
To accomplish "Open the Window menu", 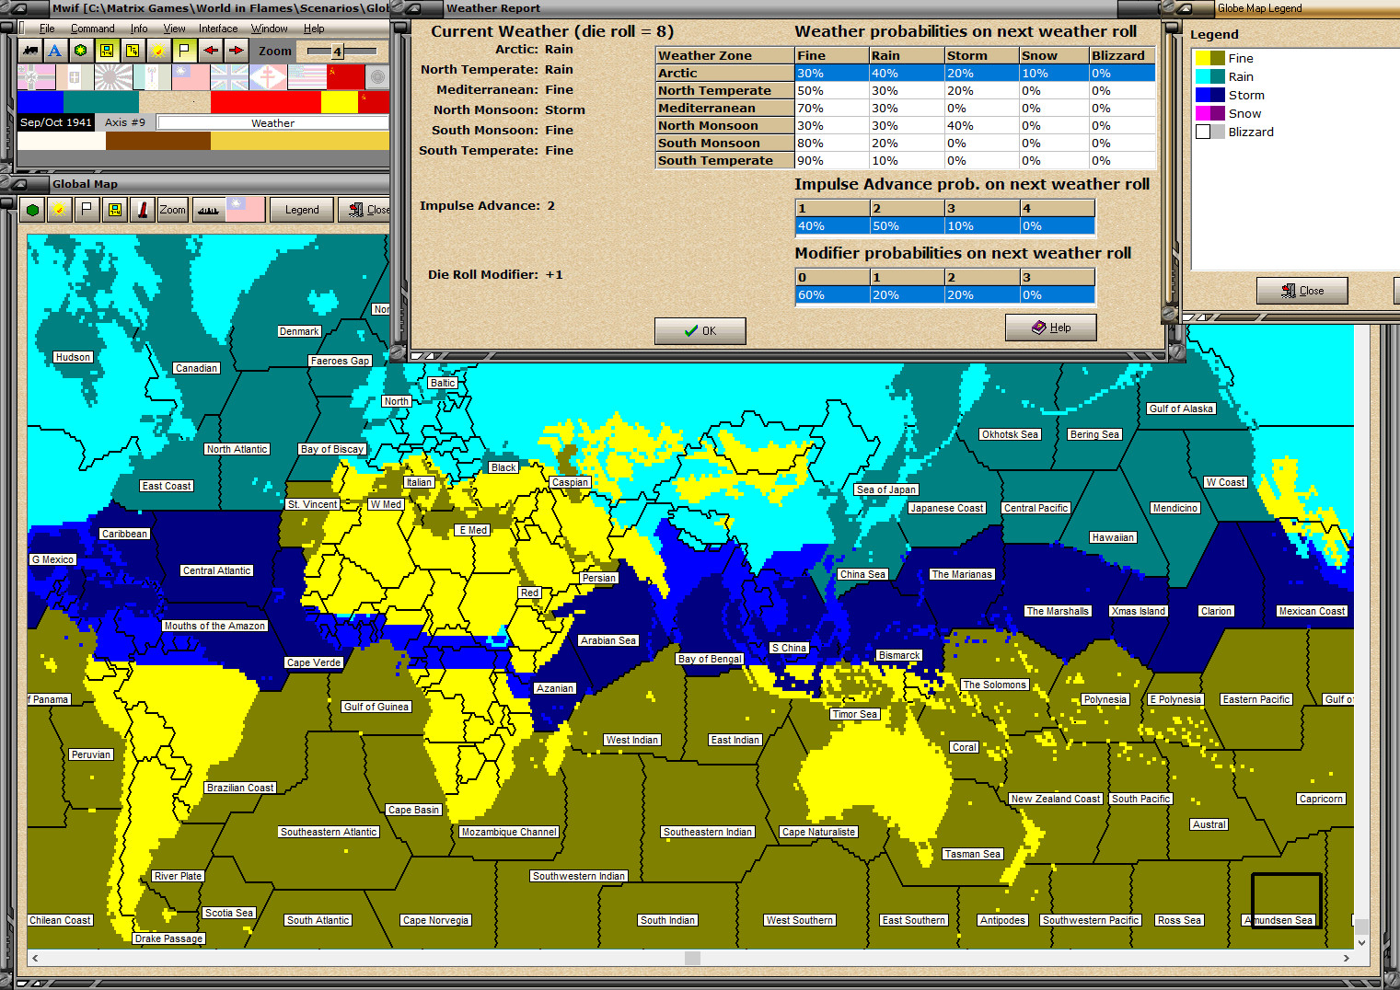I will pos(270,29).
